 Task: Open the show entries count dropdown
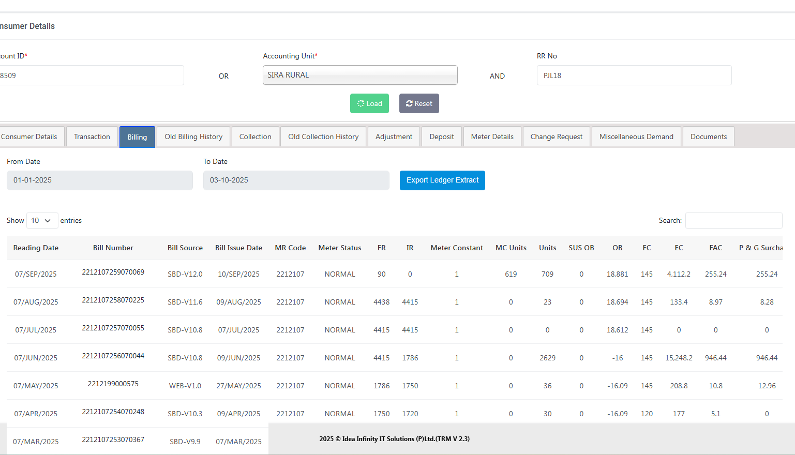point(42,221)
